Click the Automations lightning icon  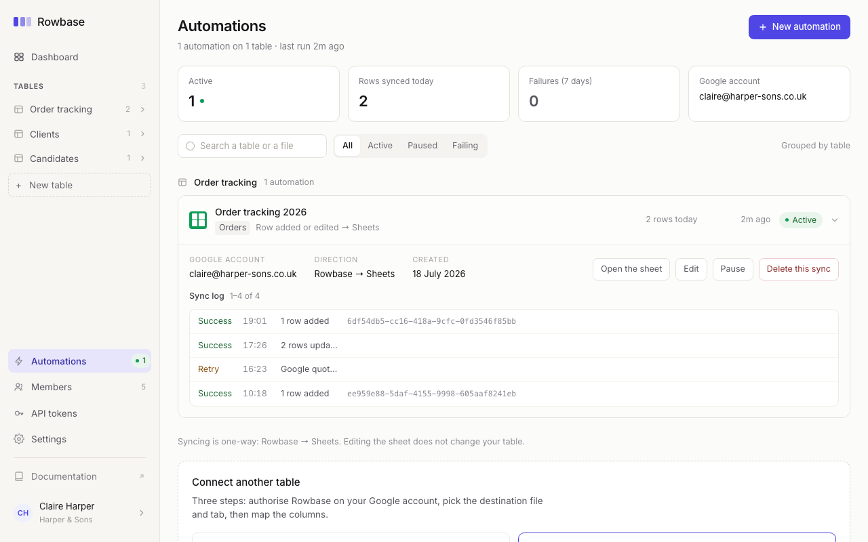19,361
